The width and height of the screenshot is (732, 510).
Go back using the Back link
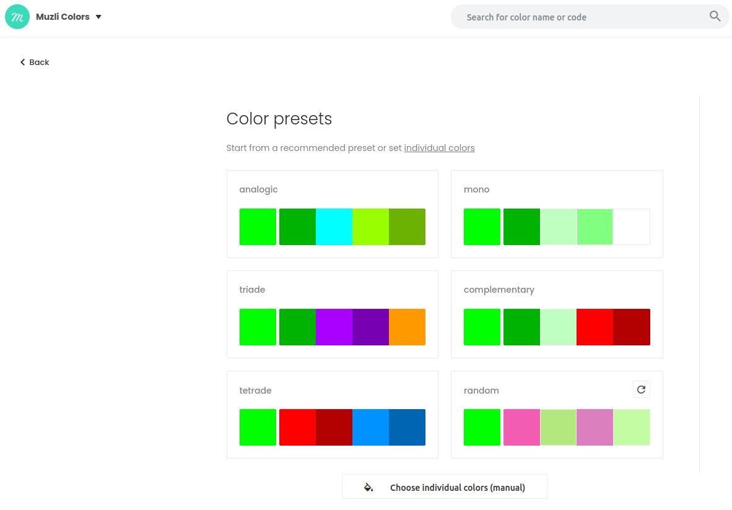[x=35, y=62]
